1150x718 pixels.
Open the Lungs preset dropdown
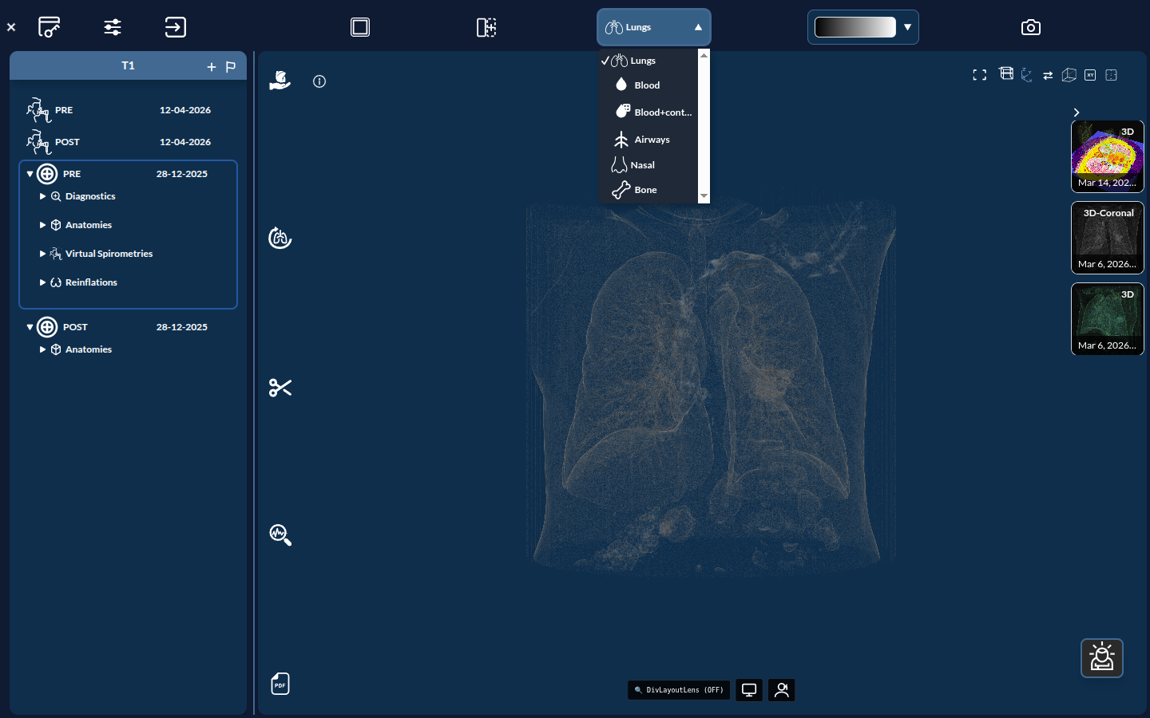[654, 27]
